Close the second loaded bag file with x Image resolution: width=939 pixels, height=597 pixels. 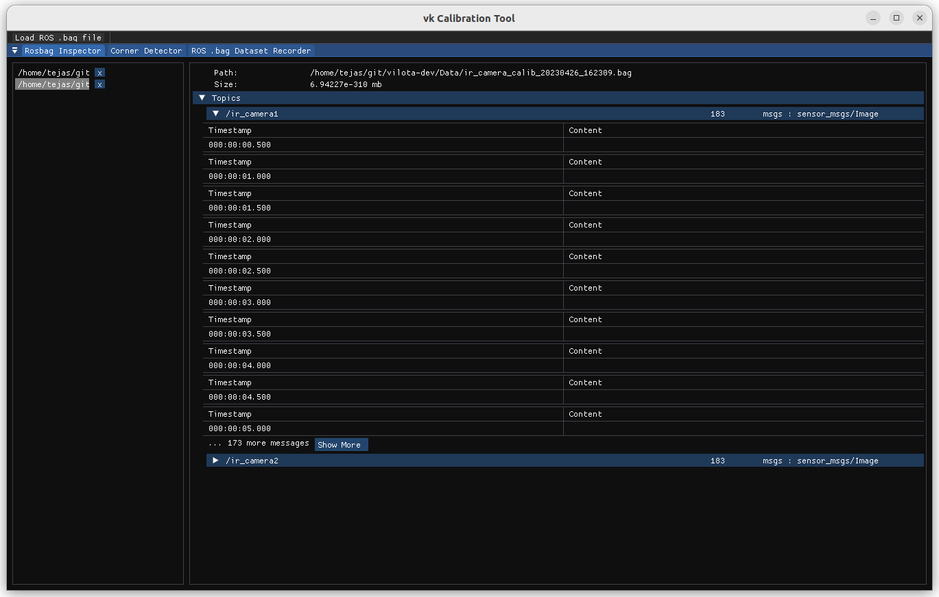(x=100, y=84)
